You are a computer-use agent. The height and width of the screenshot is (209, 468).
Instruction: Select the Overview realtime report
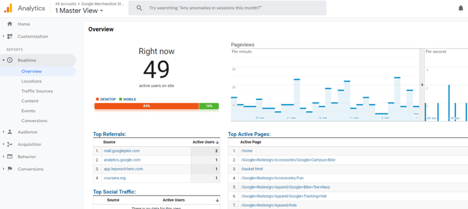31,71
